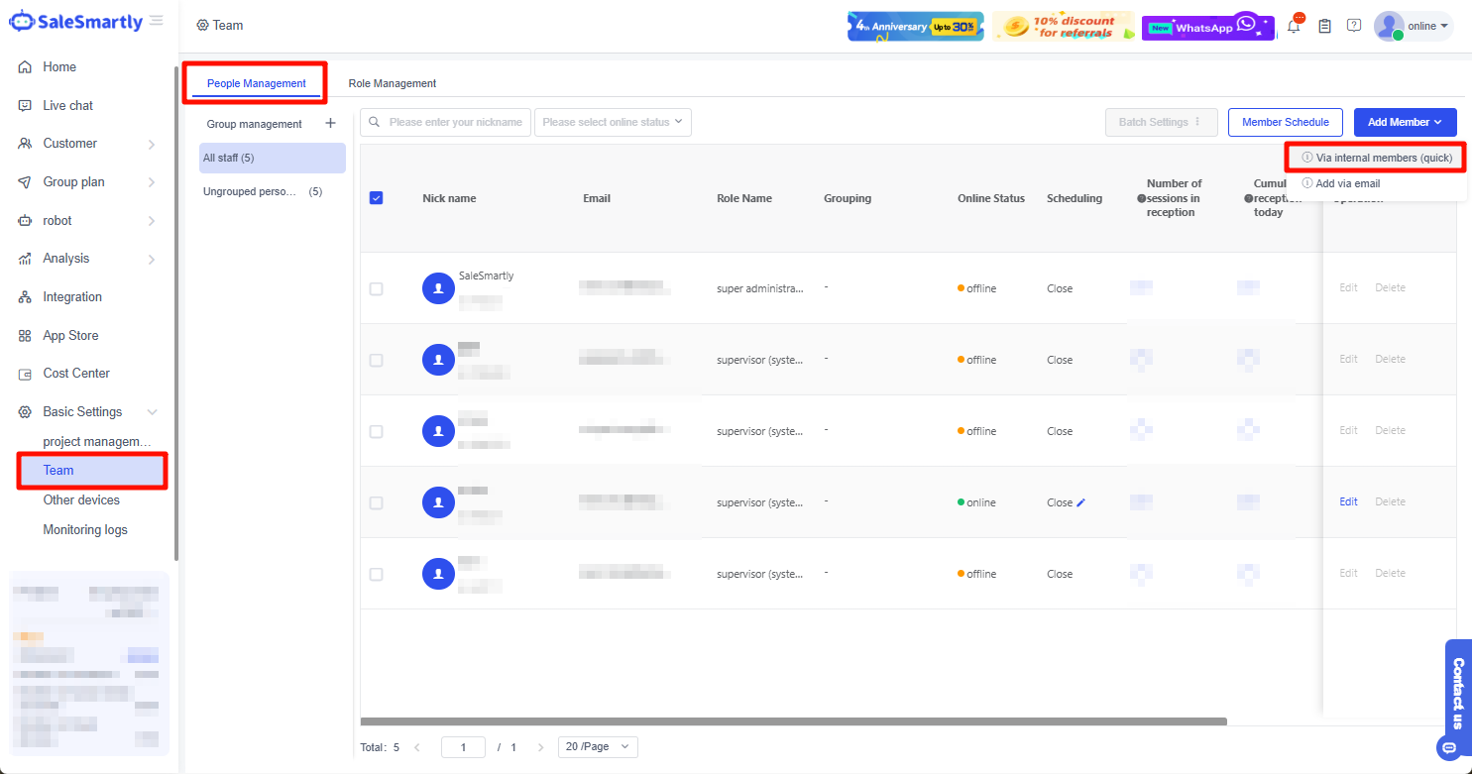Image resolution: width=1472 pixels, height=774 pixels.
Task: Open the clipboard task icon in header
Action: click(x=1324, y=27)
